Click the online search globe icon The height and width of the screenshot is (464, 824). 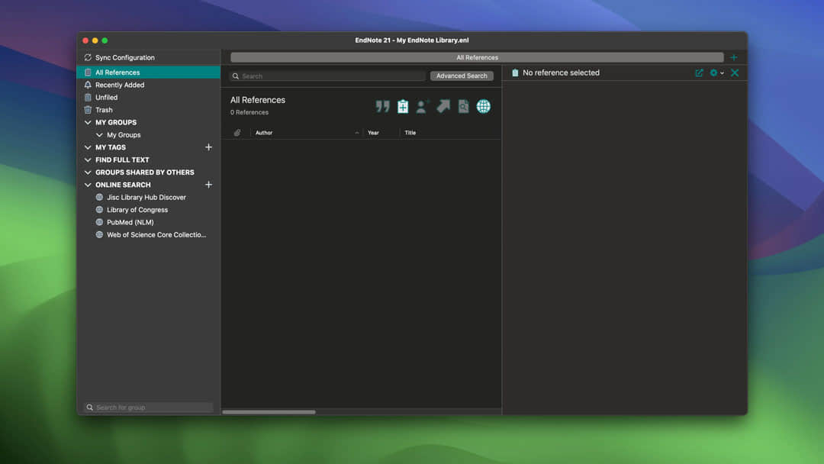(x=483, y=106)
